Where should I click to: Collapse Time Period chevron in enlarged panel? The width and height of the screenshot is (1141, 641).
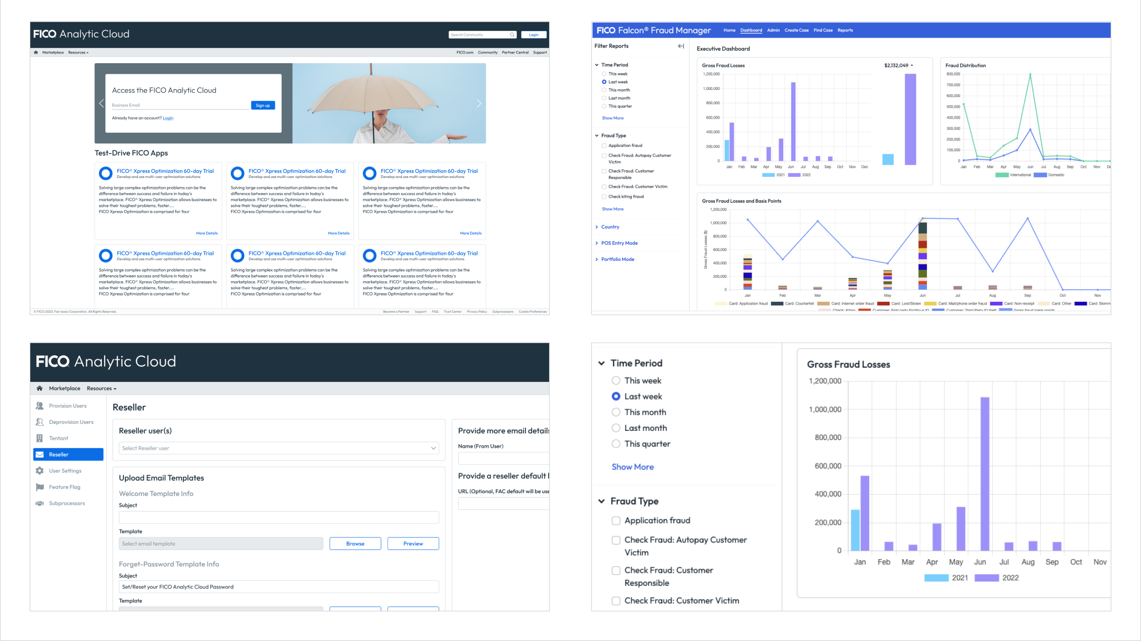point(601,363)
